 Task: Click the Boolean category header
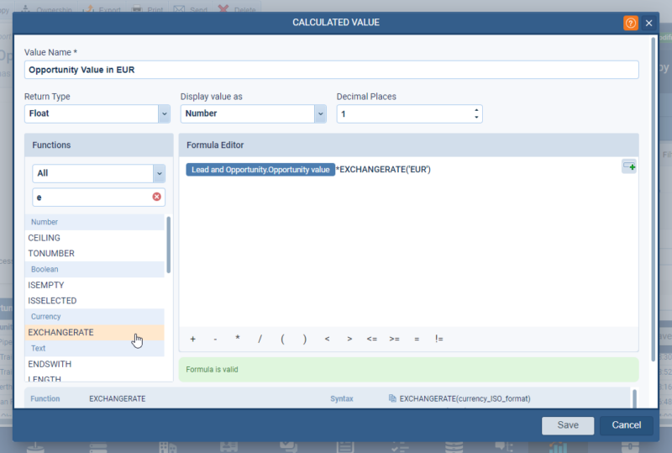(x=94, y=270)
